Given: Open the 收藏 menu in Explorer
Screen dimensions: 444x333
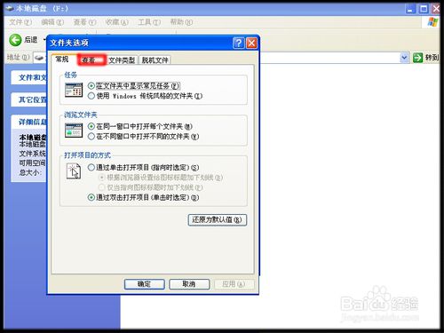Looking at the screenshot, I should (117, 22).
